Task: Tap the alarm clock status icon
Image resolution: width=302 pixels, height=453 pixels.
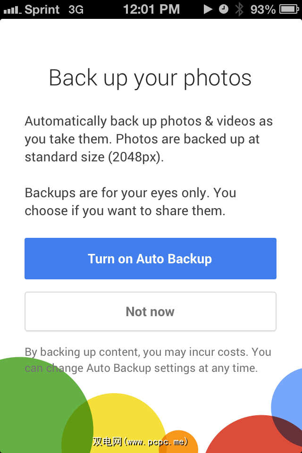Action: (x=224, y=9)
